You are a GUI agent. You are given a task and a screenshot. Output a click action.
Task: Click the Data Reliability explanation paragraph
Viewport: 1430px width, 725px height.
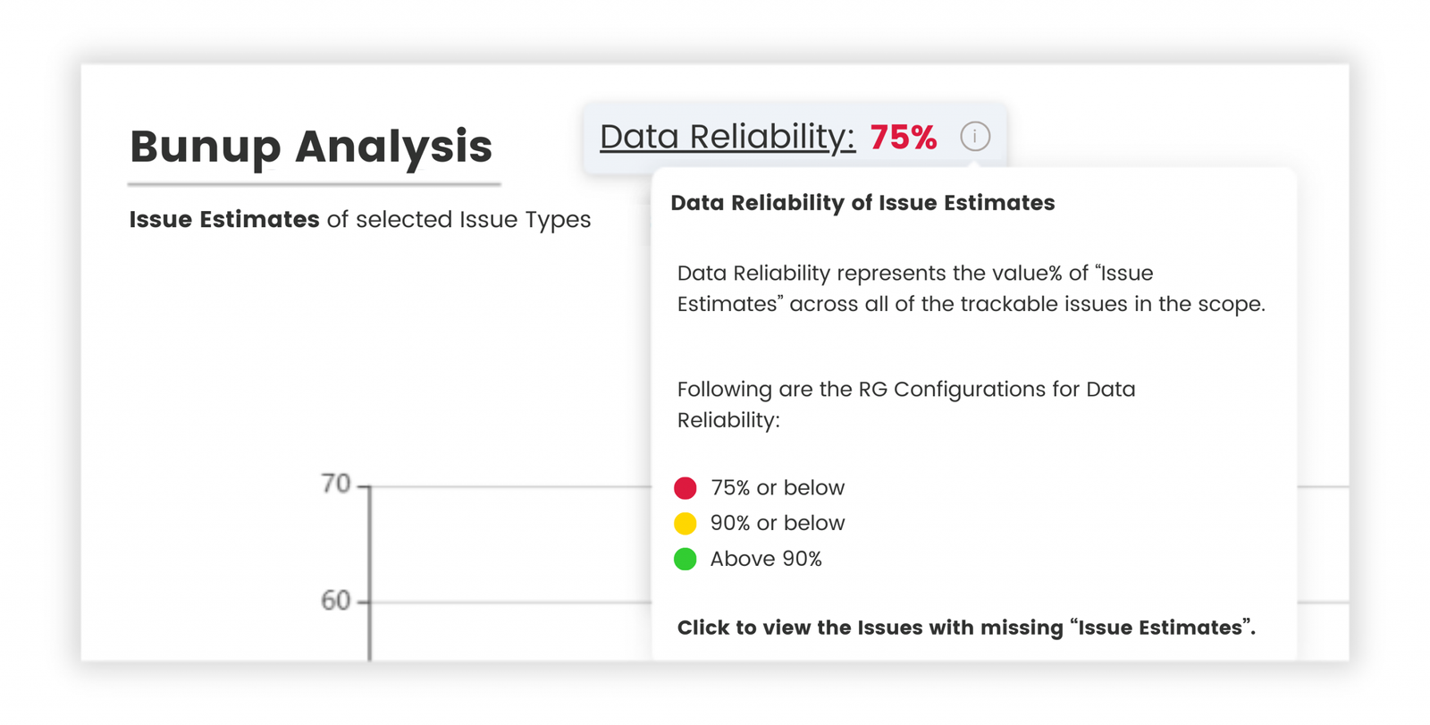click(x=970, y=289)
